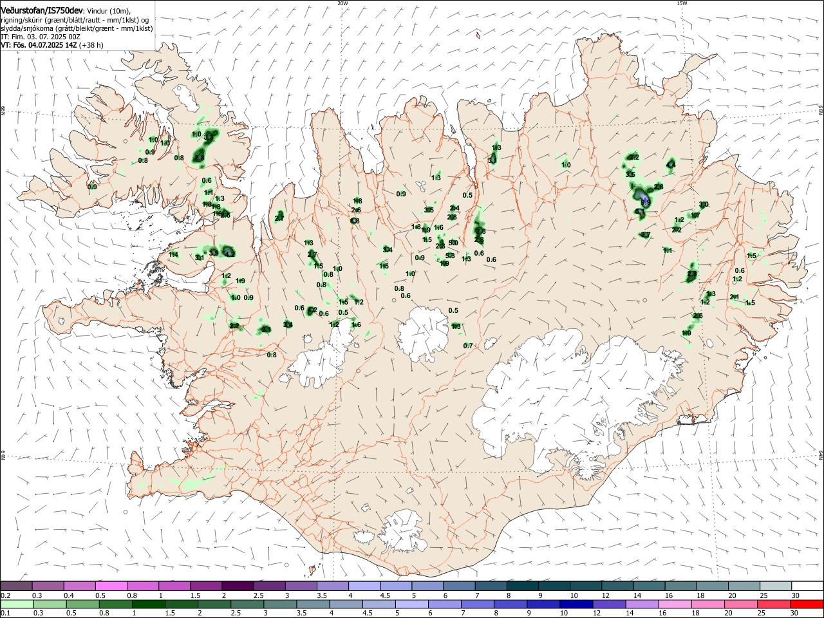Select the pure red swatch ending the lower legend row

coord(807,604)
